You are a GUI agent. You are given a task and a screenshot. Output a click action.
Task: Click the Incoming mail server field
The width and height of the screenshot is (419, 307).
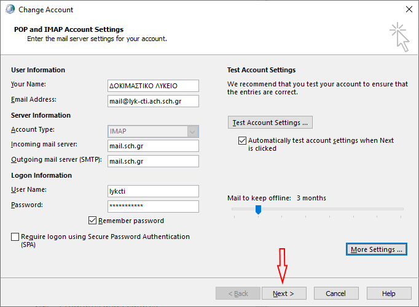point(153,146)
